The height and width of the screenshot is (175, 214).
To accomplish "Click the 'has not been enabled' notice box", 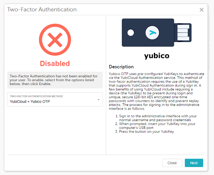I will tap(55, 80).
